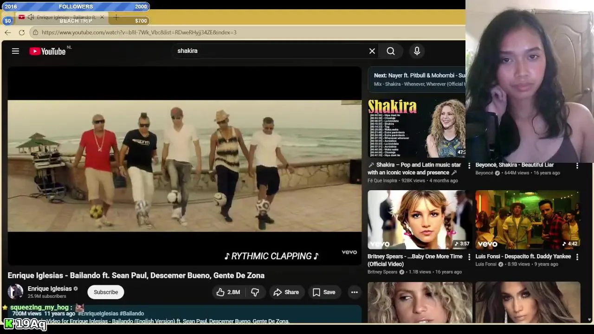Open the Enrique Iglesias channel name link

(x=50, y=289)
